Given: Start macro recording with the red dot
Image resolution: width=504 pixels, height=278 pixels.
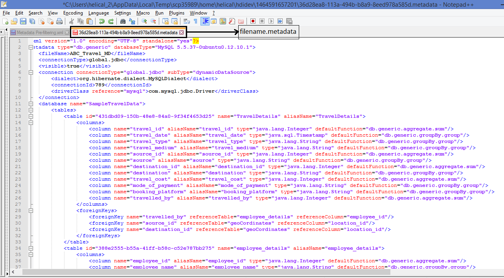Looking at the screenshot, I should (x=253, y=21).
